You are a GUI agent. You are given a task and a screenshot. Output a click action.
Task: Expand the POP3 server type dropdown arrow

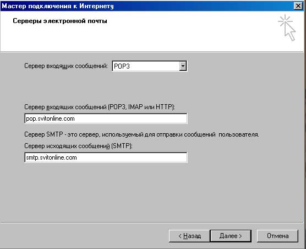(183, 66)
